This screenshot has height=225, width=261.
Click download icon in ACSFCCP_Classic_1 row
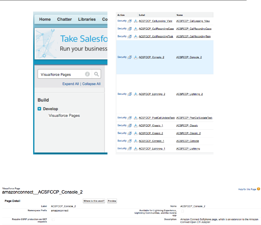(x=136, y=125)
